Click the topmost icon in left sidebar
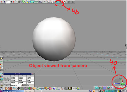 click(2, 58)
